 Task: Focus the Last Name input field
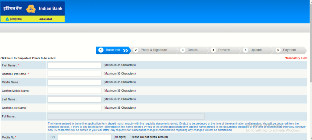pyautogui.click(x=75, y=100)
